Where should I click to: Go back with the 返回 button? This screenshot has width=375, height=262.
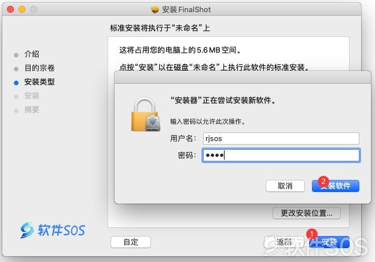[x=284, y=242]
